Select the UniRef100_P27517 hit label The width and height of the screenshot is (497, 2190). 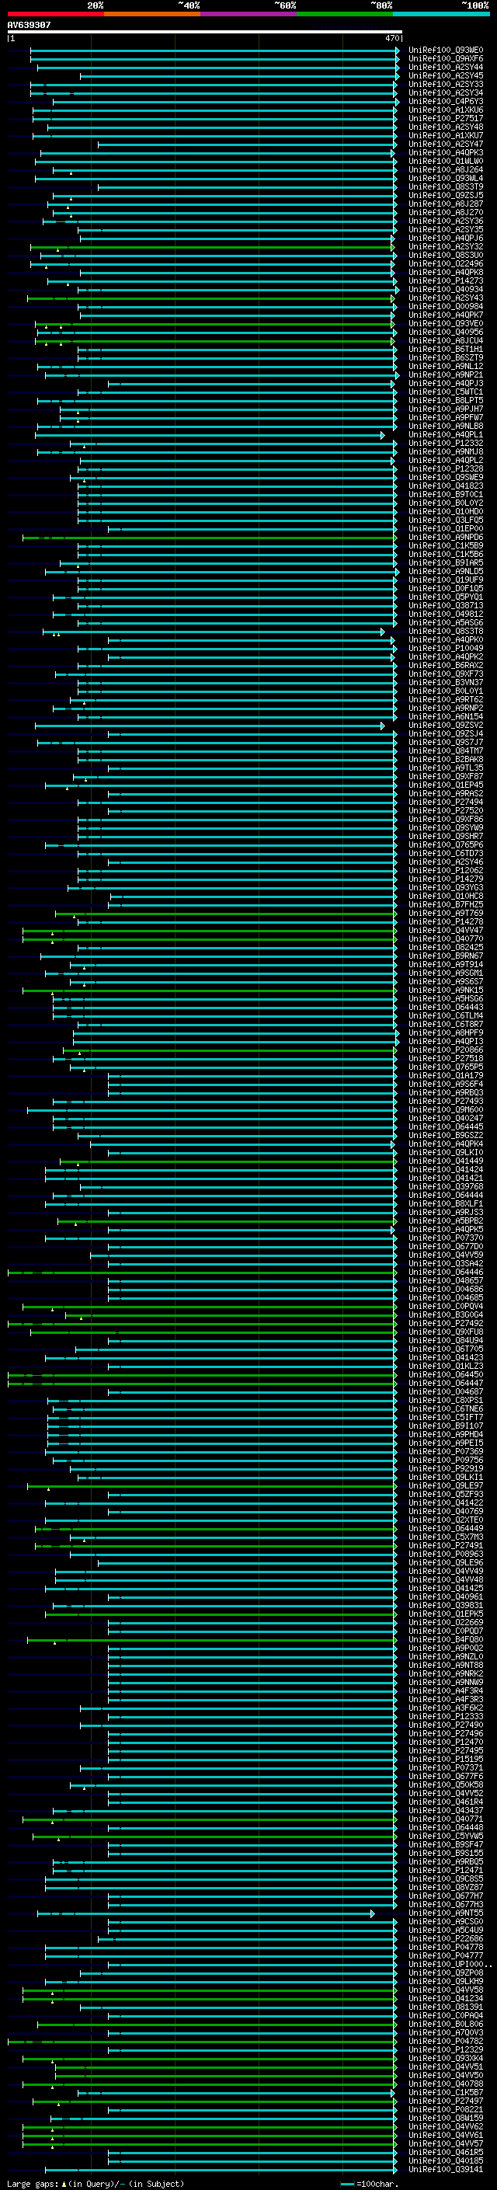tap(446, 118)
